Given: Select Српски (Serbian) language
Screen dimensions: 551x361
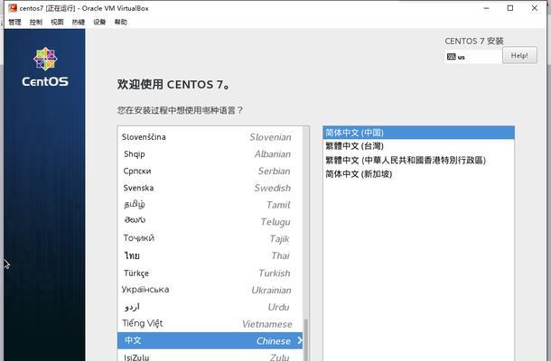Looking at the screenshot, I should (x=210, y=171).
